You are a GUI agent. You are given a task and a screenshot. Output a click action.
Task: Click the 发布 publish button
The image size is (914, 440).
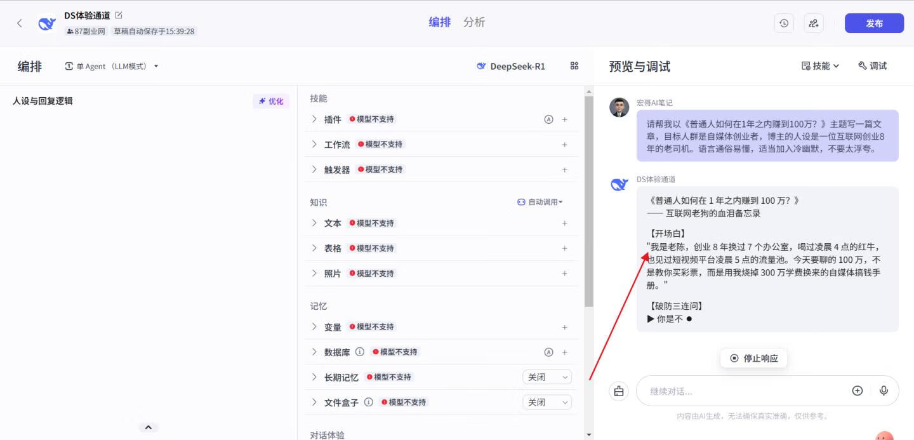[x=874, y=23]
